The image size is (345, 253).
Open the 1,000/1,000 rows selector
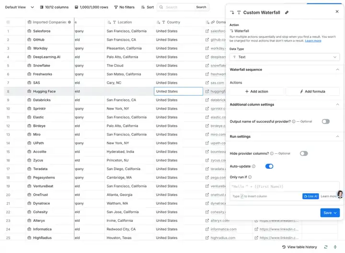coord(92,7)
